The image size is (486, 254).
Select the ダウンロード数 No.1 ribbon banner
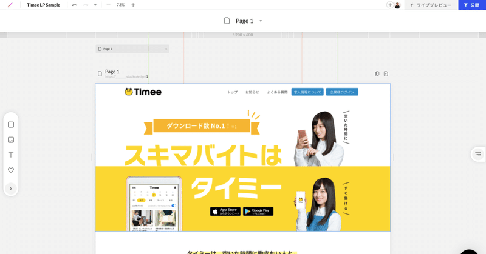[202, 126]
